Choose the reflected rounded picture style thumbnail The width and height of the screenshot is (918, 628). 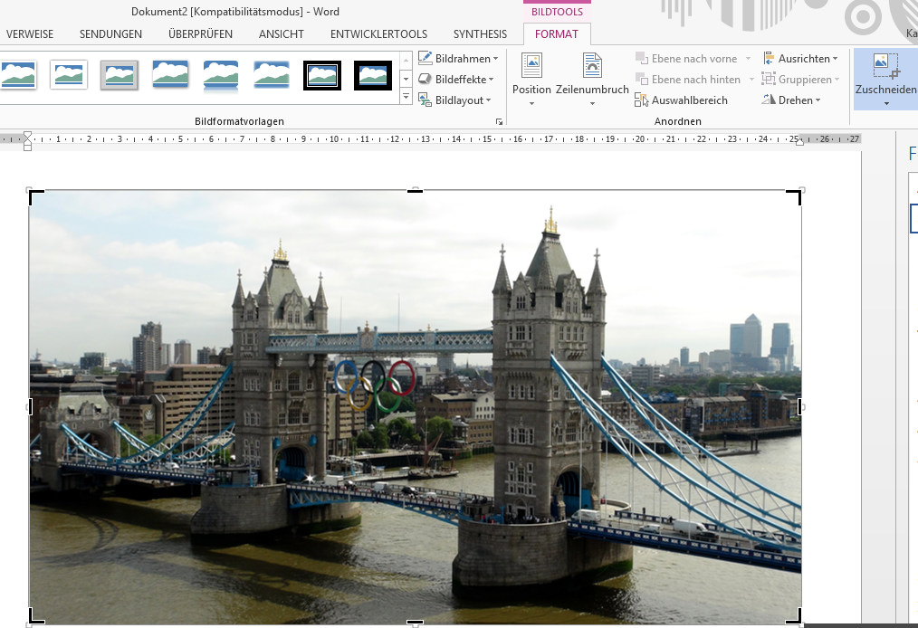(221, 75)
